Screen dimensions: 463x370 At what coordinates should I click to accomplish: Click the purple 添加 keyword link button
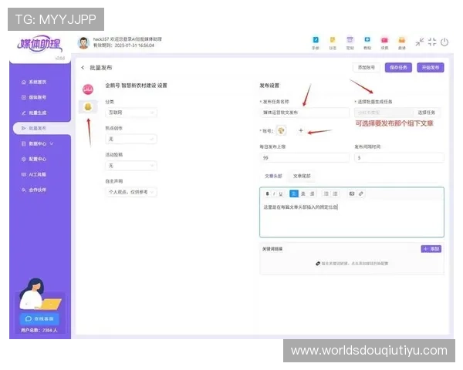pyautogui.click(x=431, y=249)
